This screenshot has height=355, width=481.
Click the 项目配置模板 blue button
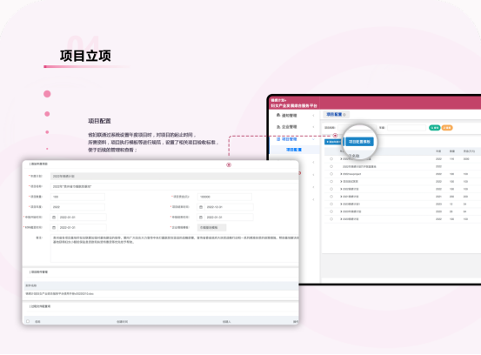(359, 142)
